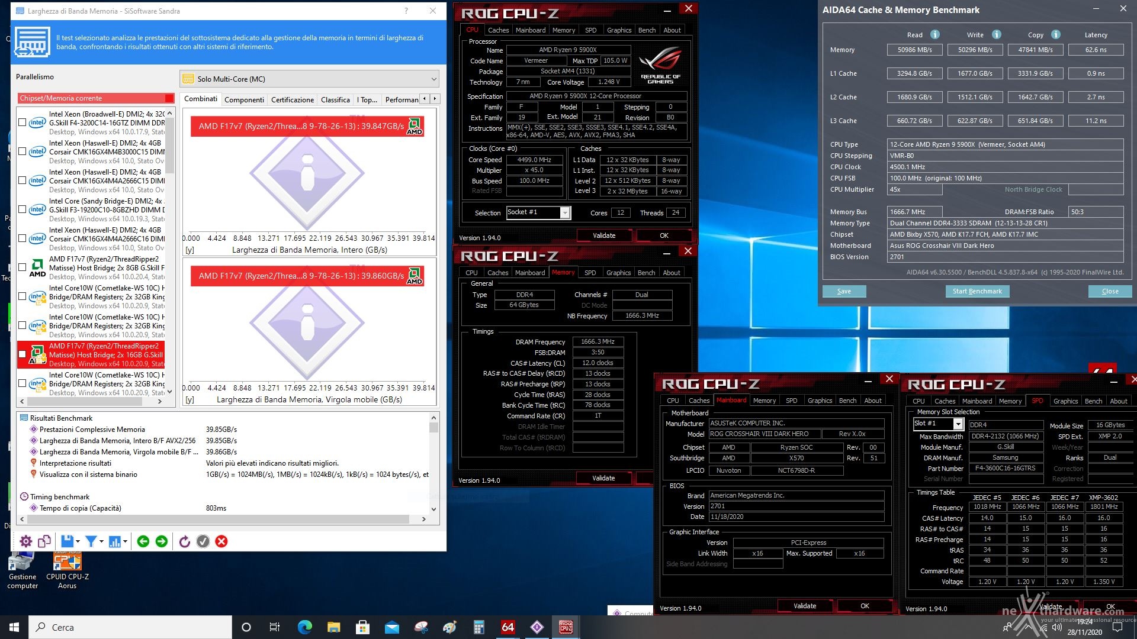Click the reference list vertical scrollbar
The height and width of the screenshot is (639, 1137).
click(x=170, y=146)
